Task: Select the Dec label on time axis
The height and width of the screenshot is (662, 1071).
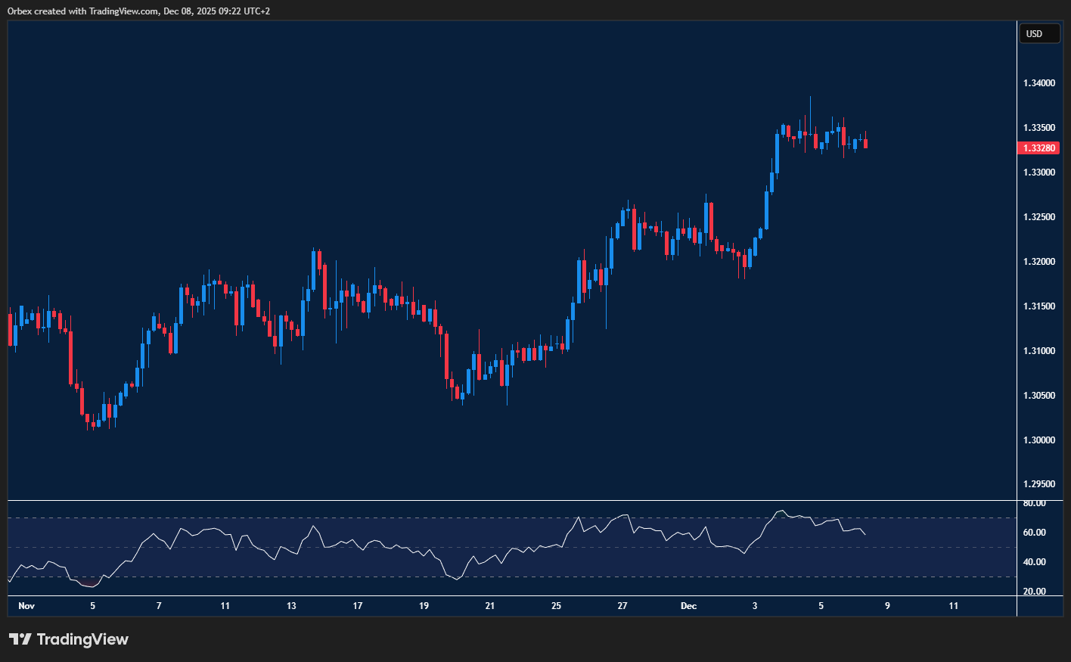Action: (688, 605)
